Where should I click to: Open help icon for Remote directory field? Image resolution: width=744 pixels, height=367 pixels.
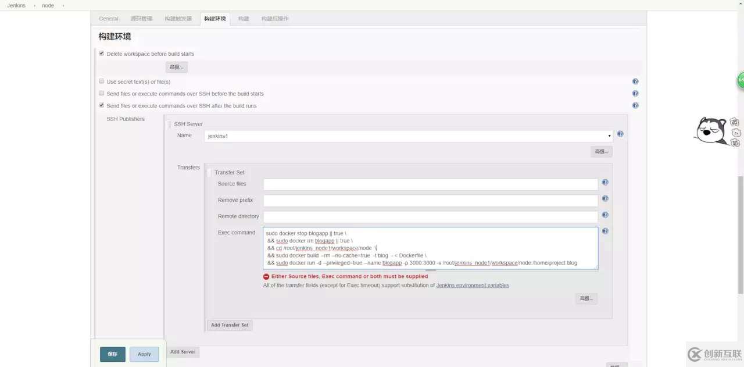(x=605, y=215)
